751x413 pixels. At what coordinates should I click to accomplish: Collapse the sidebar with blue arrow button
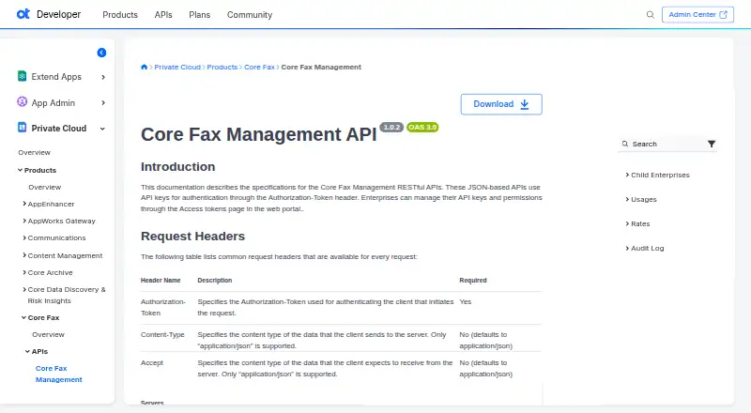(x=101, y=53)
